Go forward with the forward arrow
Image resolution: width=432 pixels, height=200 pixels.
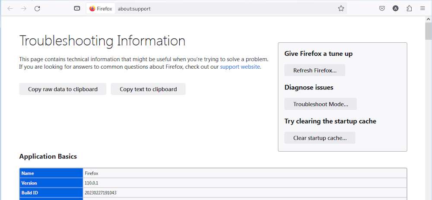[24, 9]
